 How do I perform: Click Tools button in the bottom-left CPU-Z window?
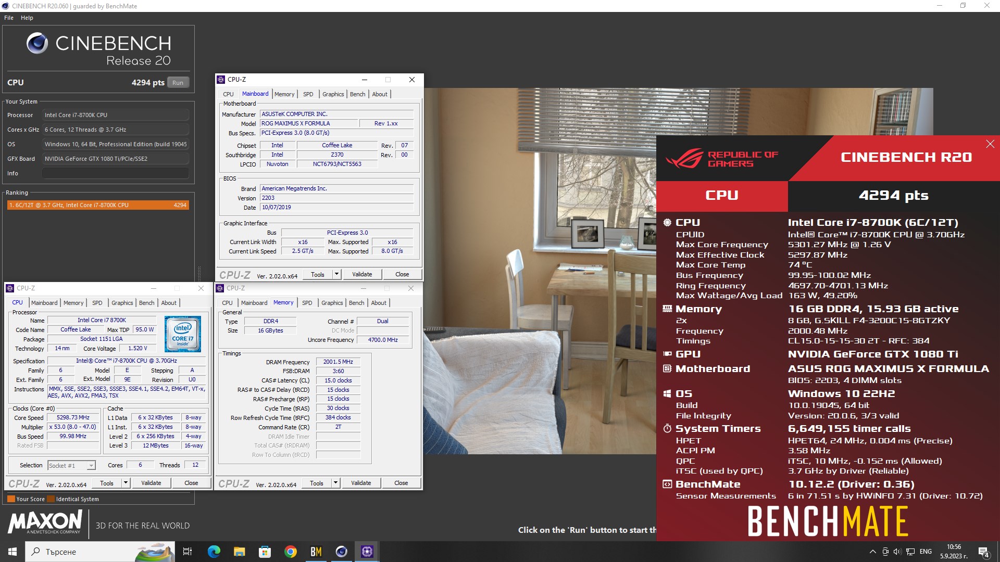(107, 483)
